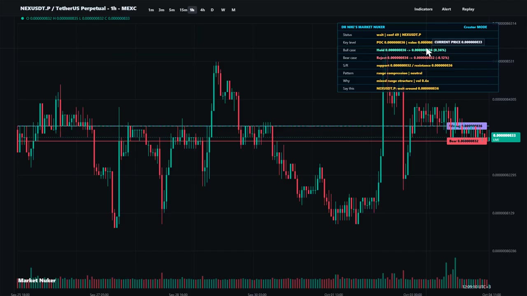Select the 15m timeframe
527x296 pixels.
coord(183,10)
